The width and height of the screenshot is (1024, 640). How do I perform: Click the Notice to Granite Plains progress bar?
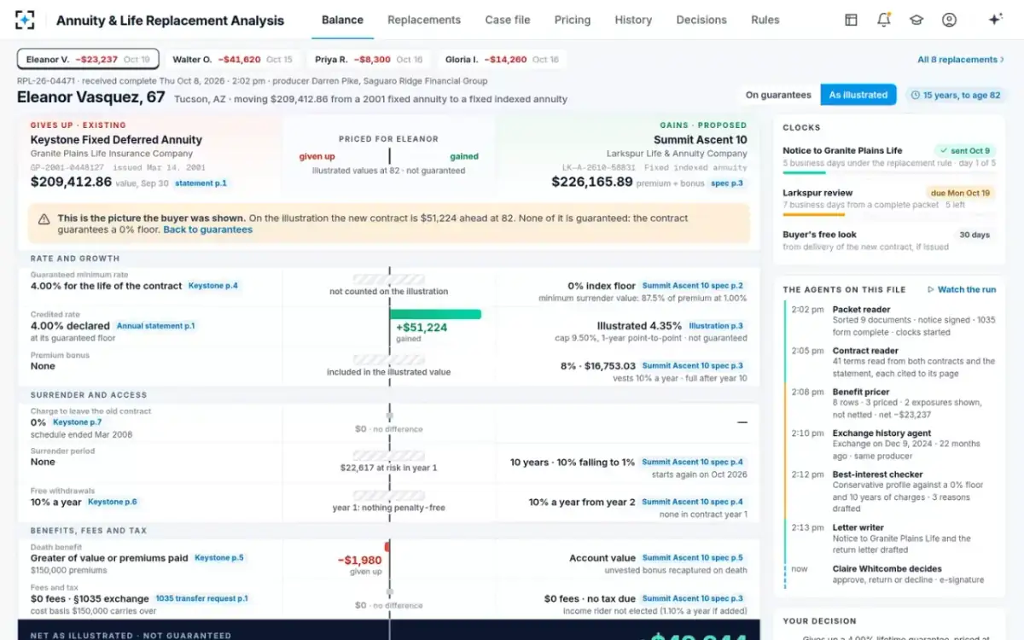889,174
